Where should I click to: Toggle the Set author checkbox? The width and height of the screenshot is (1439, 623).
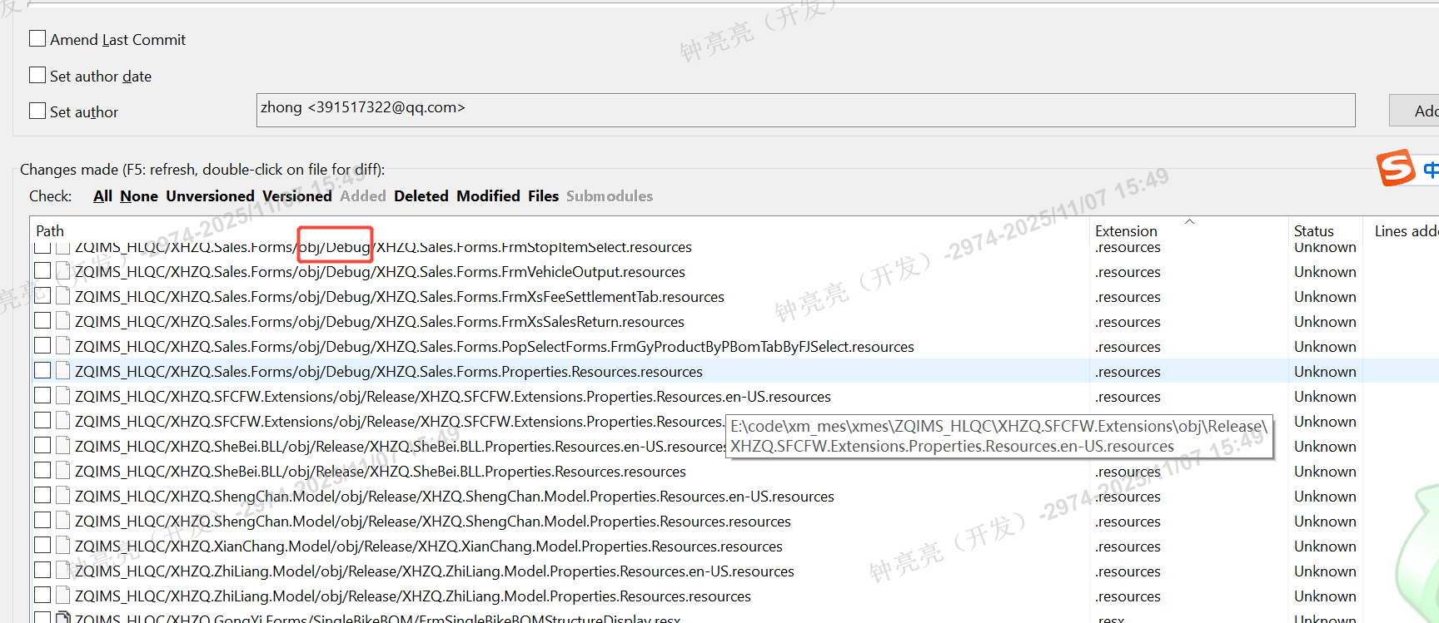(x=37, y=111)
